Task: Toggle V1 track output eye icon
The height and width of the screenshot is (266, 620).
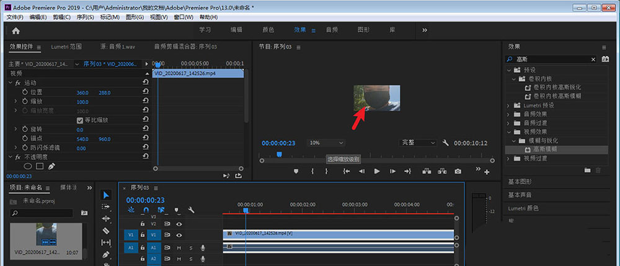Action: (x=179, y=235)
